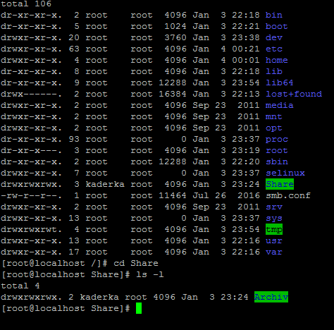Click the usr directory name

tap(274, 240)
